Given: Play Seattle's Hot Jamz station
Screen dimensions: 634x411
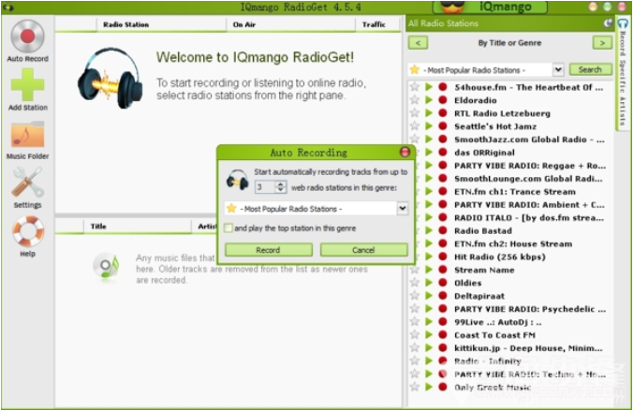Looking at the screenshot, I should pos(429,126).
